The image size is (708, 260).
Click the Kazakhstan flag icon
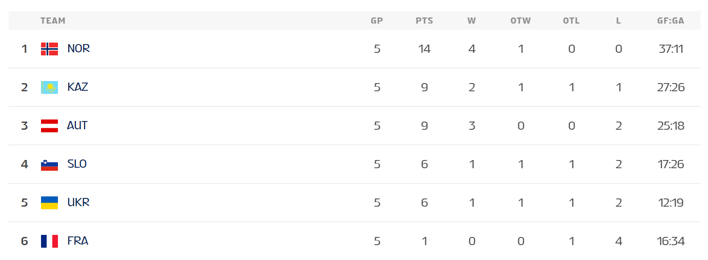[x=49, y=87]
